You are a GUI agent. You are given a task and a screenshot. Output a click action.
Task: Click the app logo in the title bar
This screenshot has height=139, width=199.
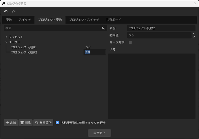coord(3,3)
